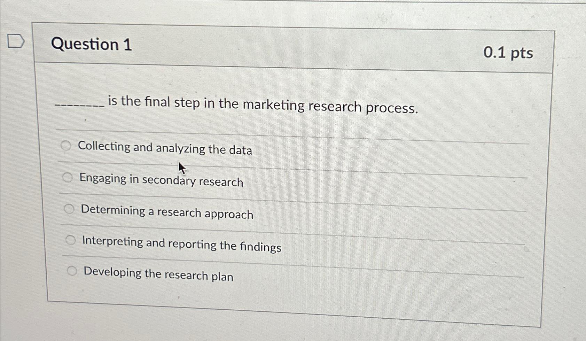The width and height of the screenshot is (586, 341).
Task: Choose 'Determining a research approach' answer text
Action: 166,213
